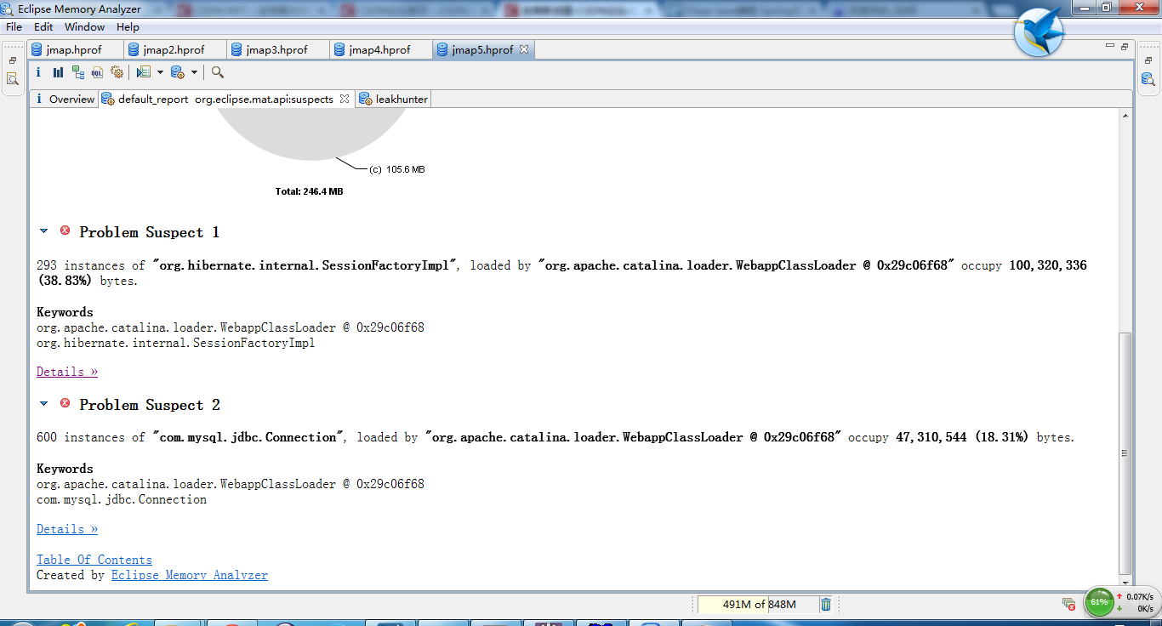Switch to the Overview tab
This screenshot has width=1162, height=626.
tap(64, 99)
